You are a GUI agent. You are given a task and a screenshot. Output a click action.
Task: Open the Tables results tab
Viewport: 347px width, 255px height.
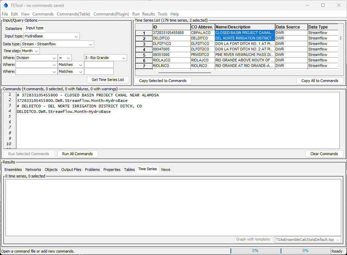[x=129, y=170]
